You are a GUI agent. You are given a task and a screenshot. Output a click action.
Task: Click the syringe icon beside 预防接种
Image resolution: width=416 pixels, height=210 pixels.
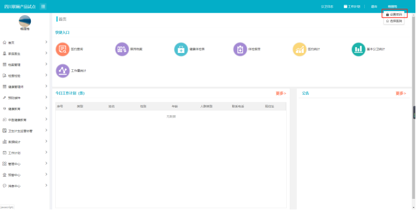(x=4, y=98)
